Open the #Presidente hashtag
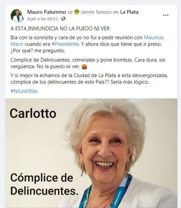181x208 pixels. pyautogui.click(x=65, y=44)
